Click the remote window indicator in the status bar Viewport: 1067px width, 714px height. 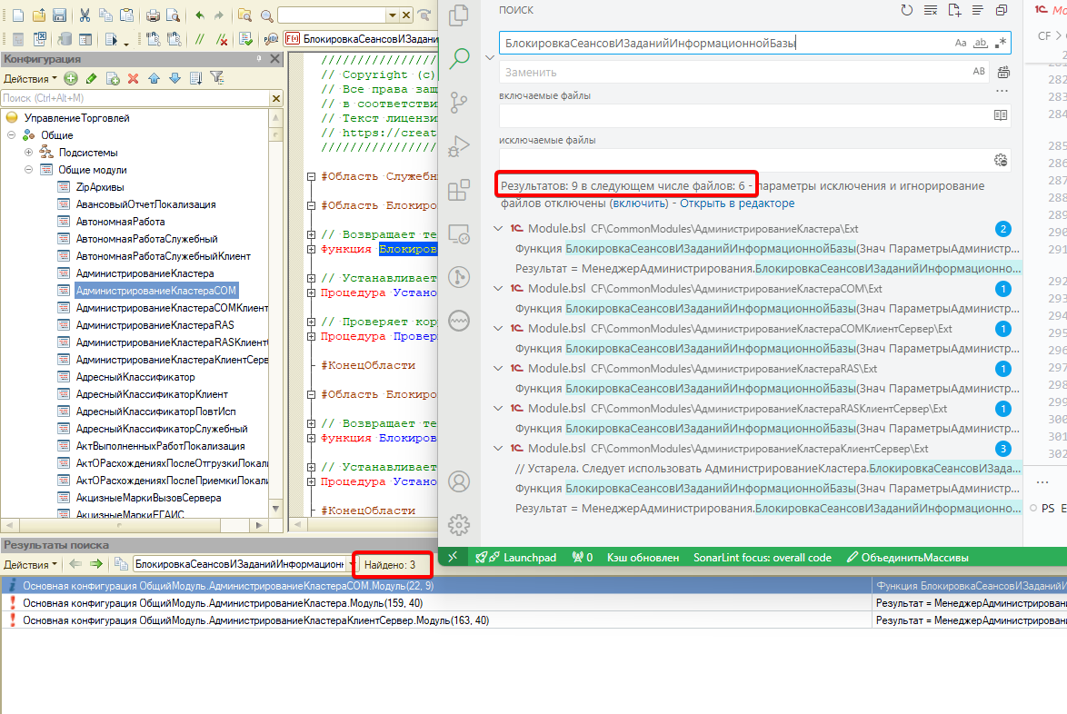point(453,558)
